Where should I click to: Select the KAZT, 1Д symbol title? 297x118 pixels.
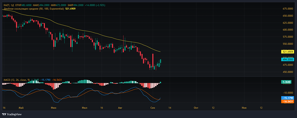tap(9, 5)
